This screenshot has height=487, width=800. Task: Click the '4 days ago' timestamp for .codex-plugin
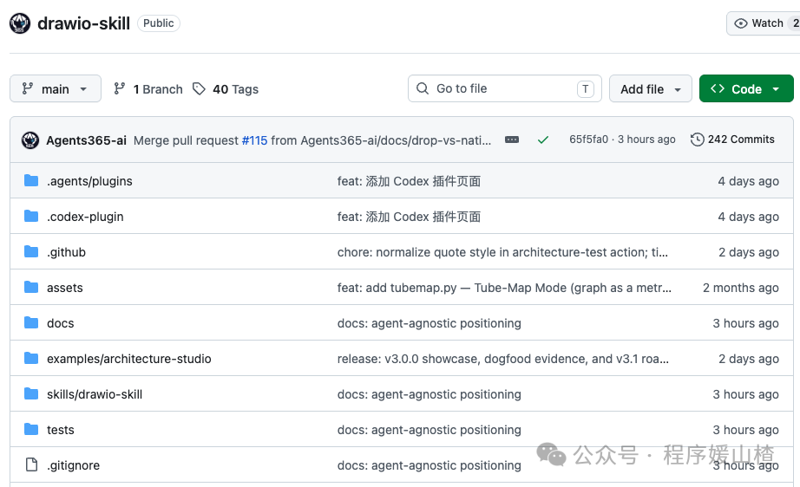[748, 217]
